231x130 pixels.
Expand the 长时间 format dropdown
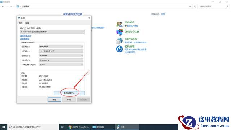pos(61,60)
